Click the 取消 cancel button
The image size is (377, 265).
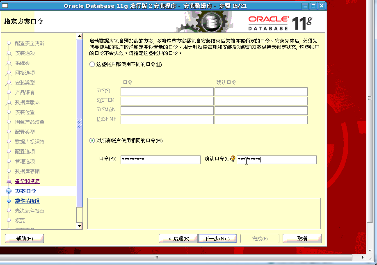pos(302,239)
